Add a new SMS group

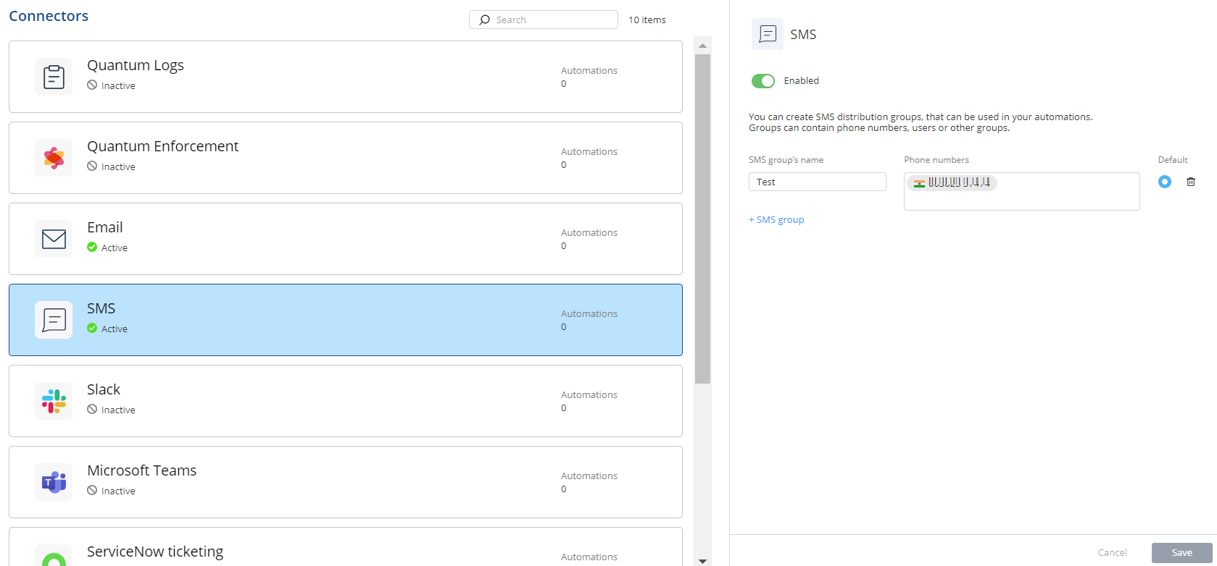coord(776,220)
